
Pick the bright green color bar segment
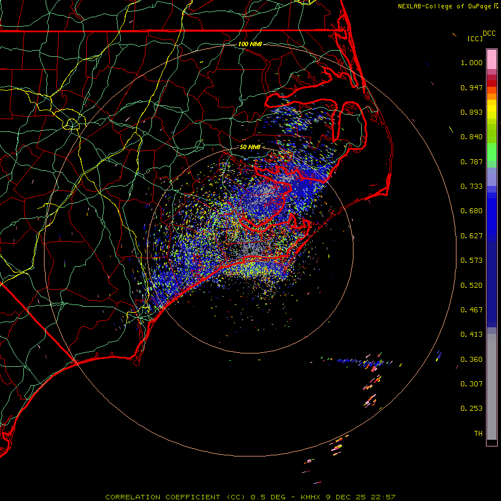(492, 152)
